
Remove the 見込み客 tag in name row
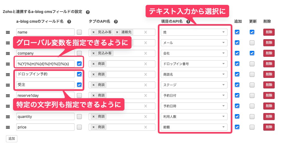[x=94, y=32]
